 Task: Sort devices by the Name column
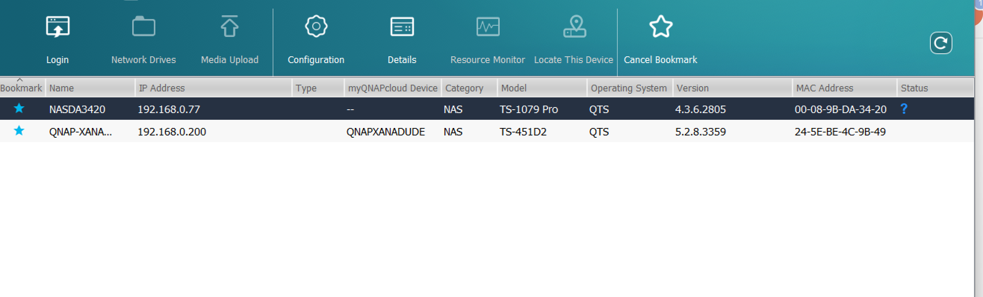[x=61, y=88]
